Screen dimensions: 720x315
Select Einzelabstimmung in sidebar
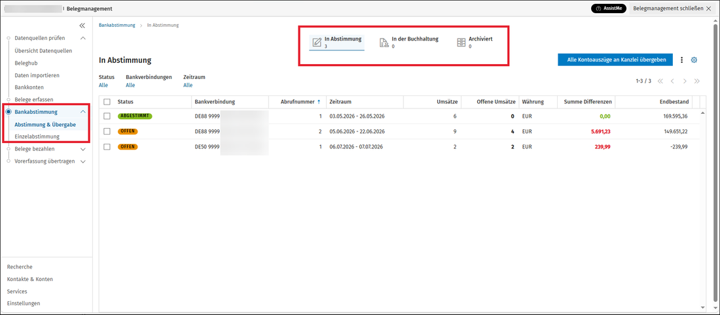click(x=37, y=137)
